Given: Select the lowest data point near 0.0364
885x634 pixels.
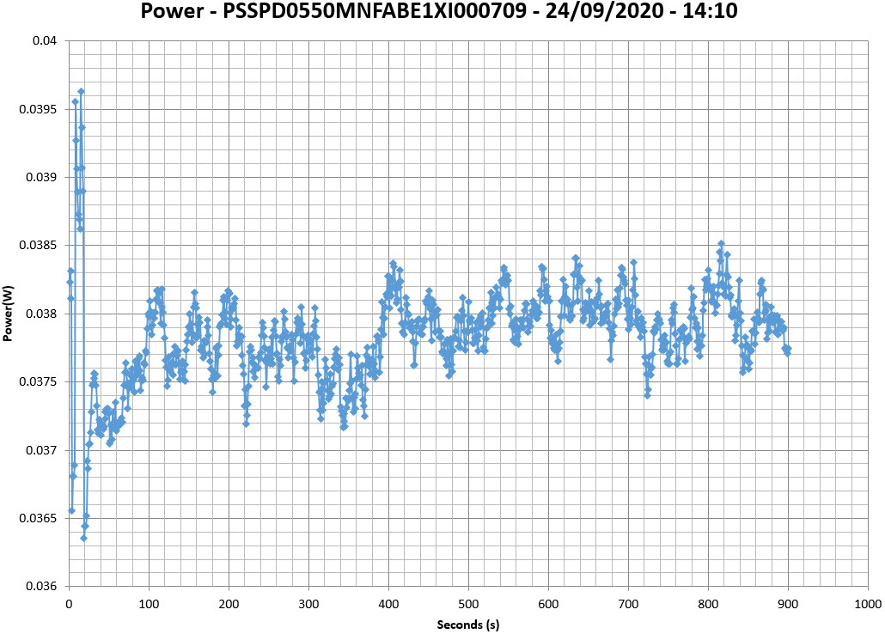Looking at the screenshot, I should (x=83, y=538).
